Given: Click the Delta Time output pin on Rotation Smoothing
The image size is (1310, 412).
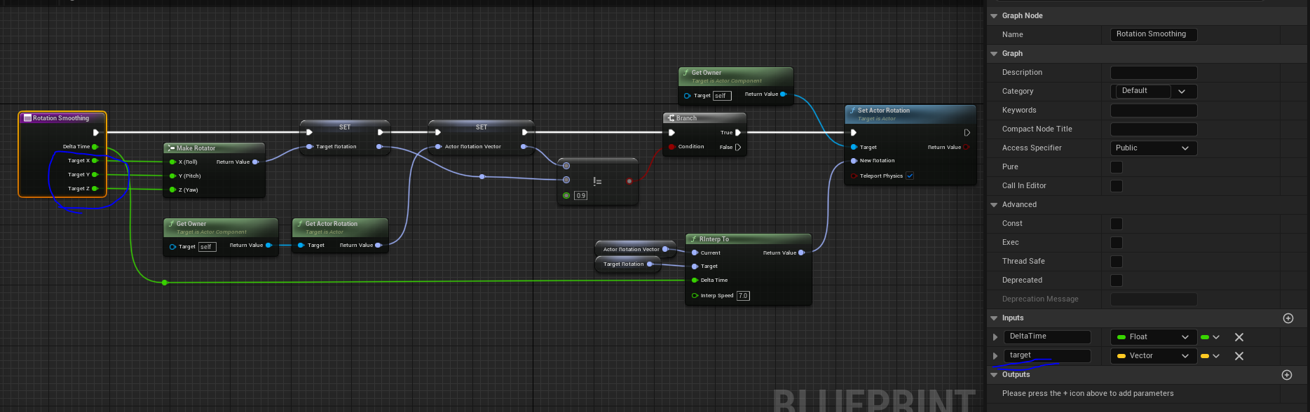Looking at the screenshot, I should click(x=95, y=147).
